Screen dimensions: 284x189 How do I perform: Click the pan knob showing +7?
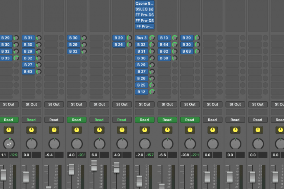tap(9, 144)
